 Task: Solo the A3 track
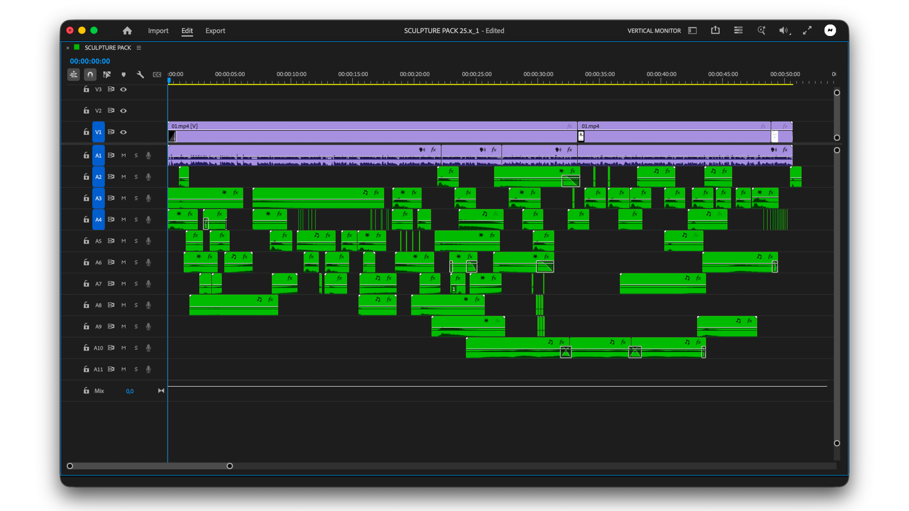point(136,198)
